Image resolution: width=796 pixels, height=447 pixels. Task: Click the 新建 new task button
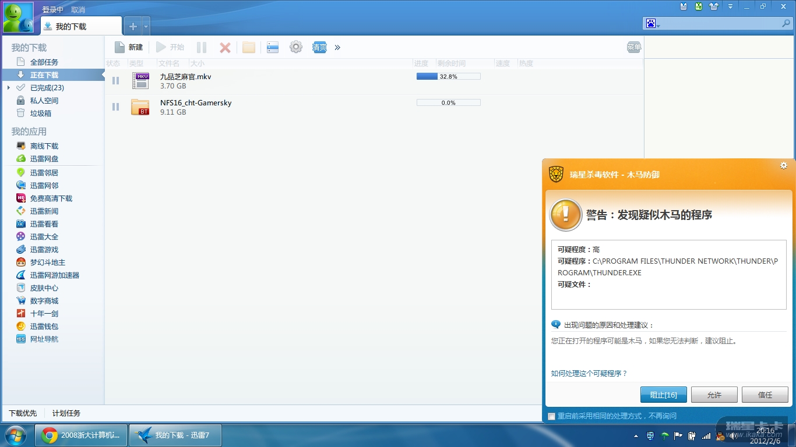tap(128, 47)
